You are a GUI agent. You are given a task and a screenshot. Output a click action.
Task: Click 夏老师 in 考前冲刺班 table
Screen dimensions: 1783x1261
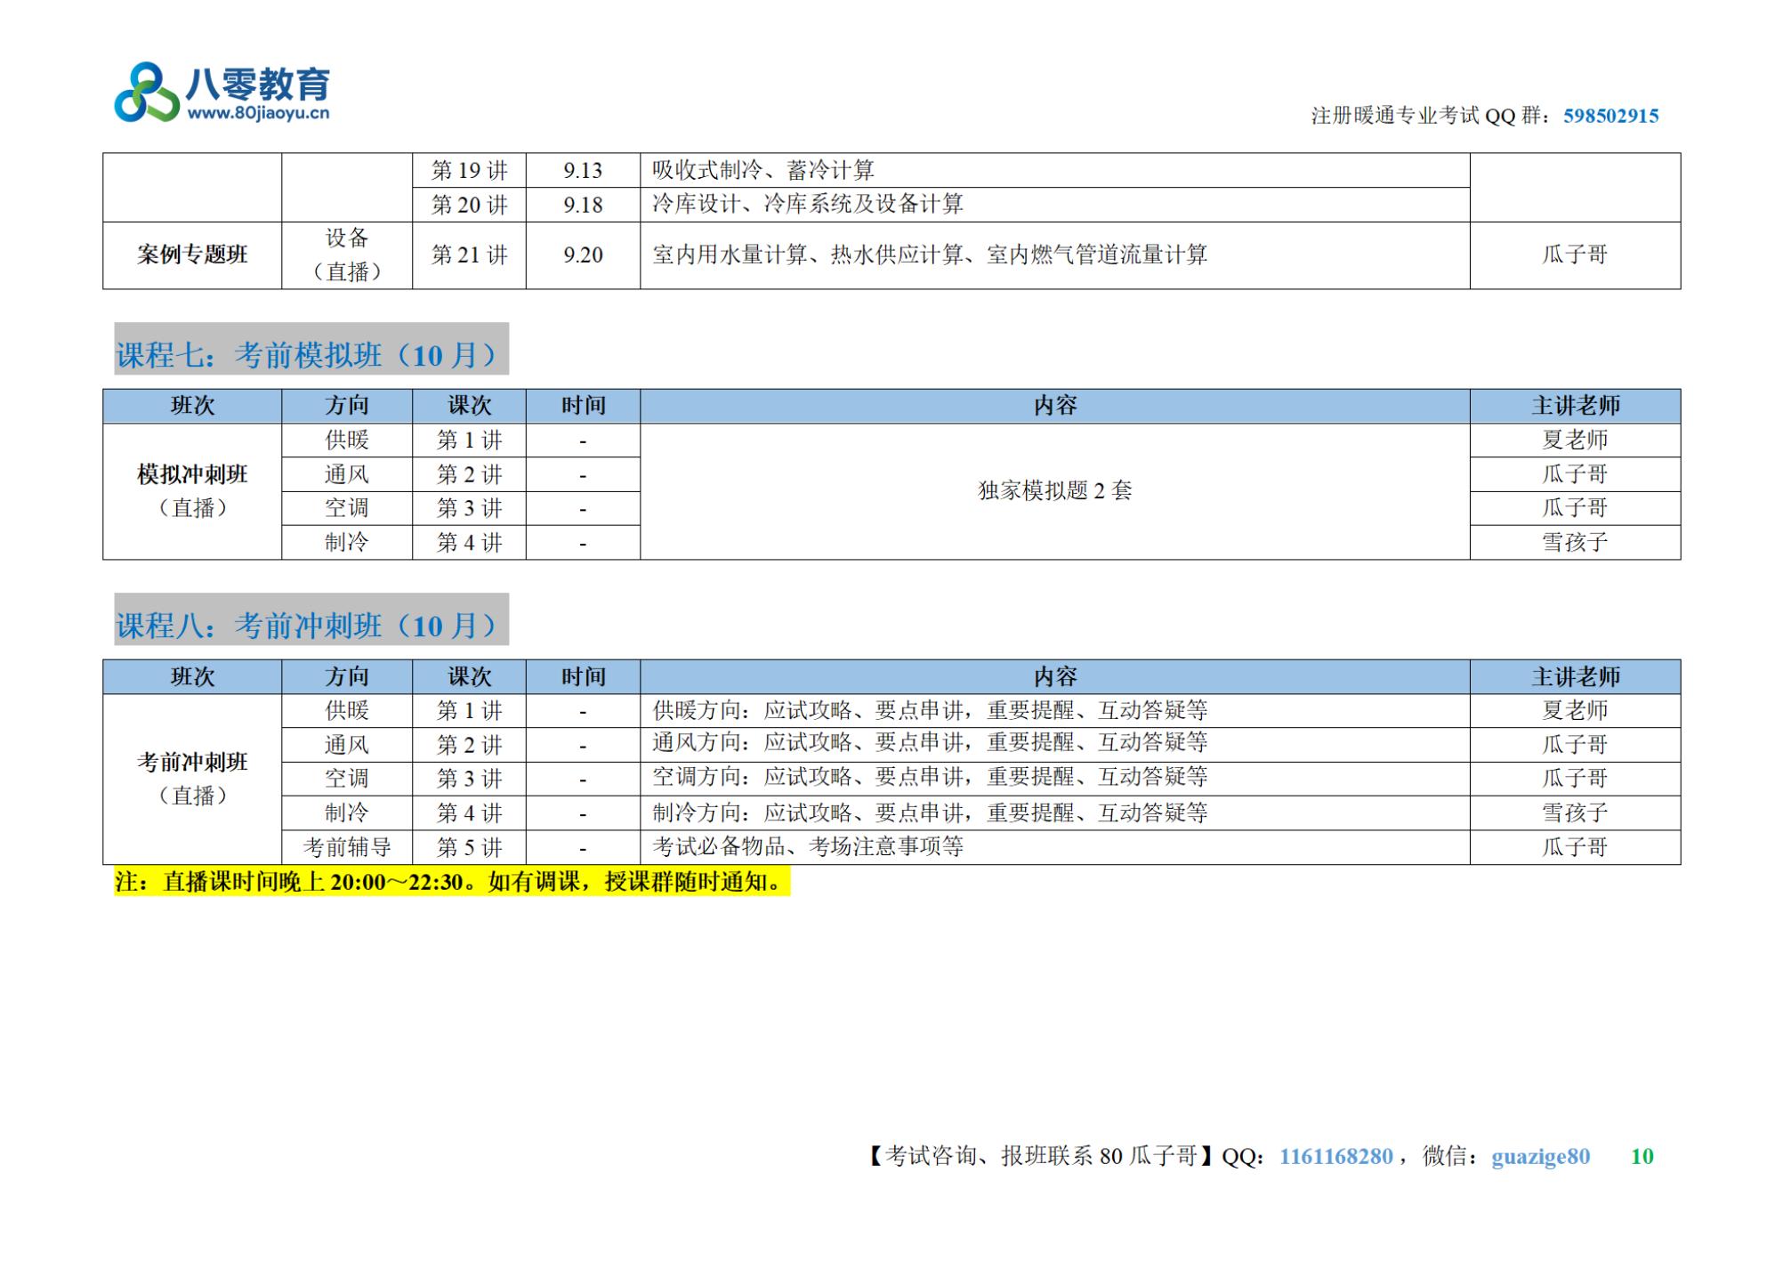click(1575, 711)
